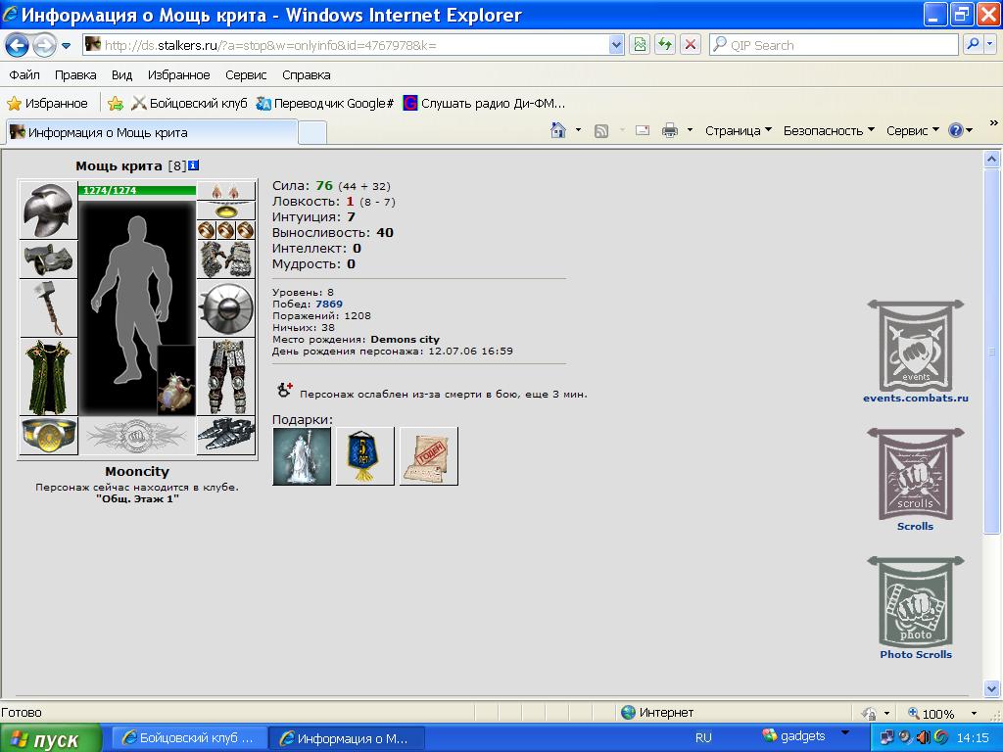
Task: Switch to Бойцовский клуб taskbar window
Action: click(x=189, y=738)
